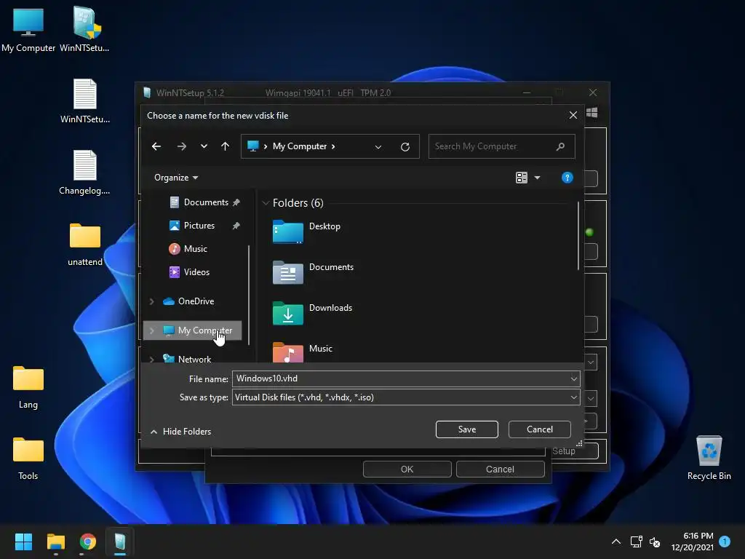Viewport: 745px width, 559px height.
Task: Click the folder content scrollbar
Action: (x=578, y=236)
